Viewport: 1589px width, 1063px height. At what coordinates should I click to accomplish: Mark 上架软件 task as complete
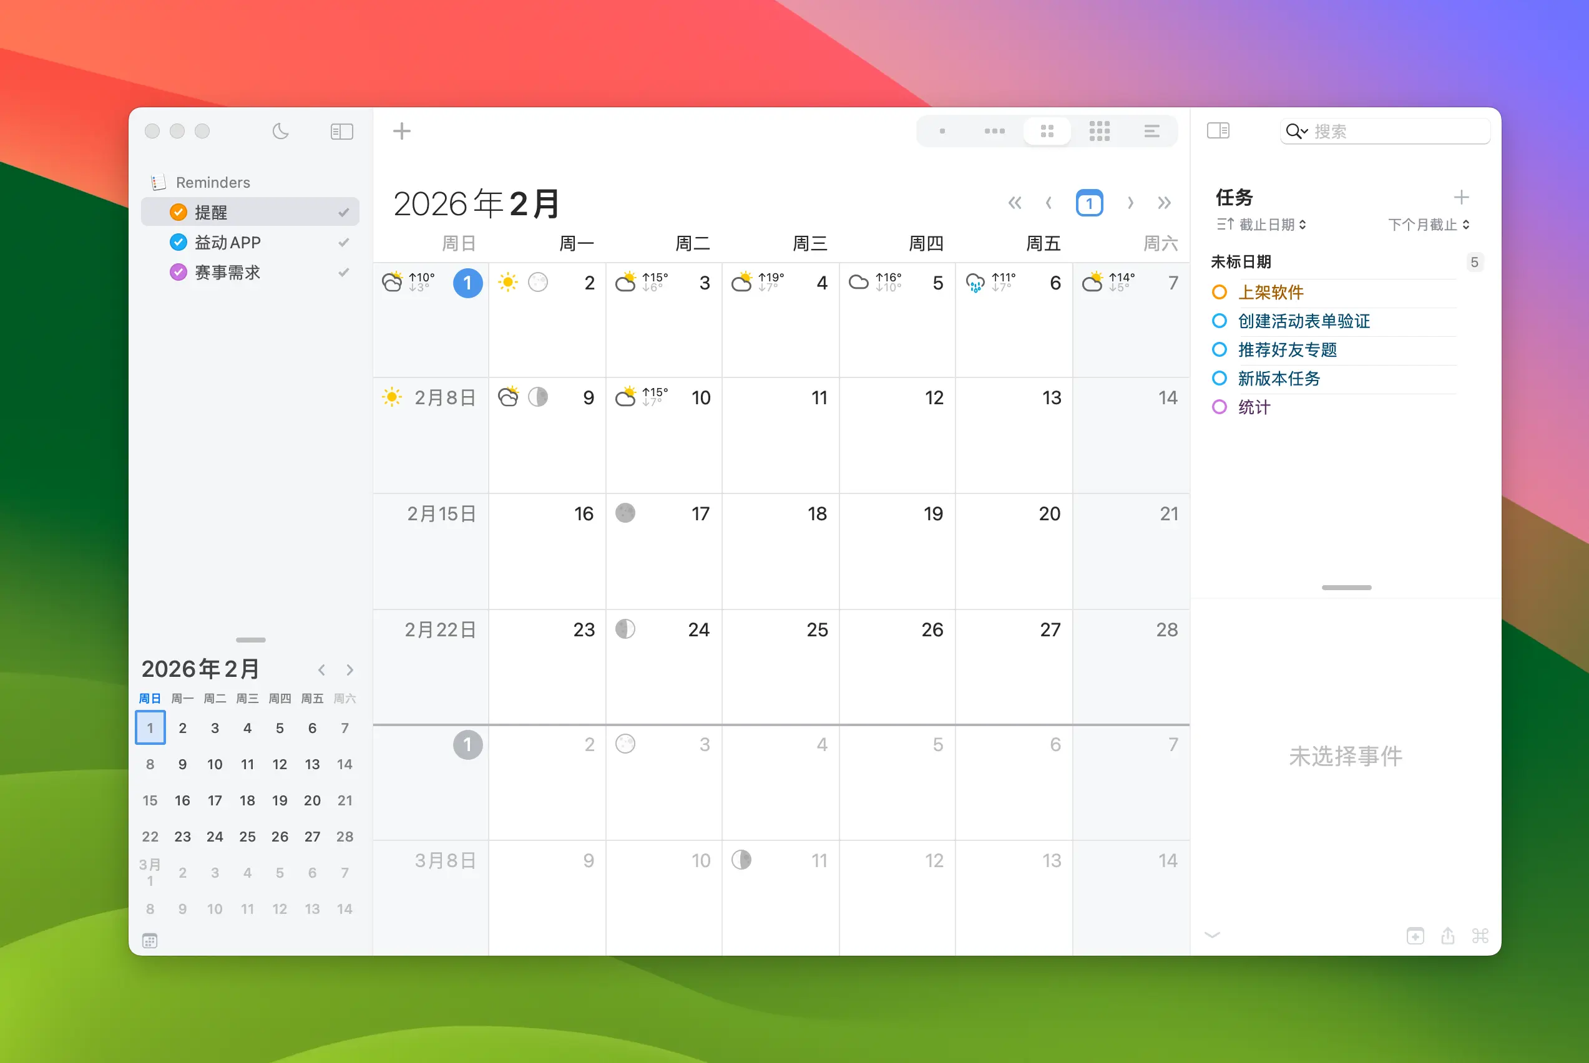pos(1219,292)
